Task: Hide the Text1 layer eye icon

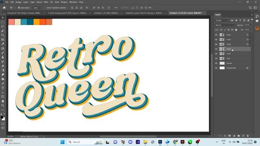Action: 216,35
